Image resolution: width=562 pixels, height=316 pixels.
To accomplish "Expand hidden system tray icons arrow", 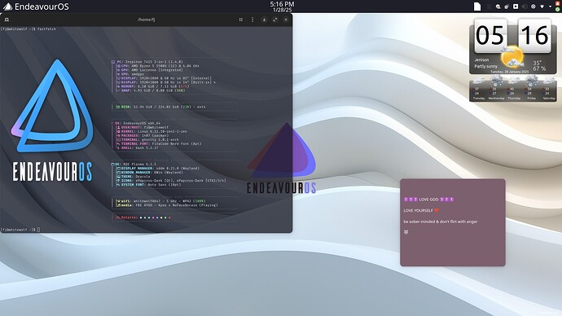I will pos(550,7).
